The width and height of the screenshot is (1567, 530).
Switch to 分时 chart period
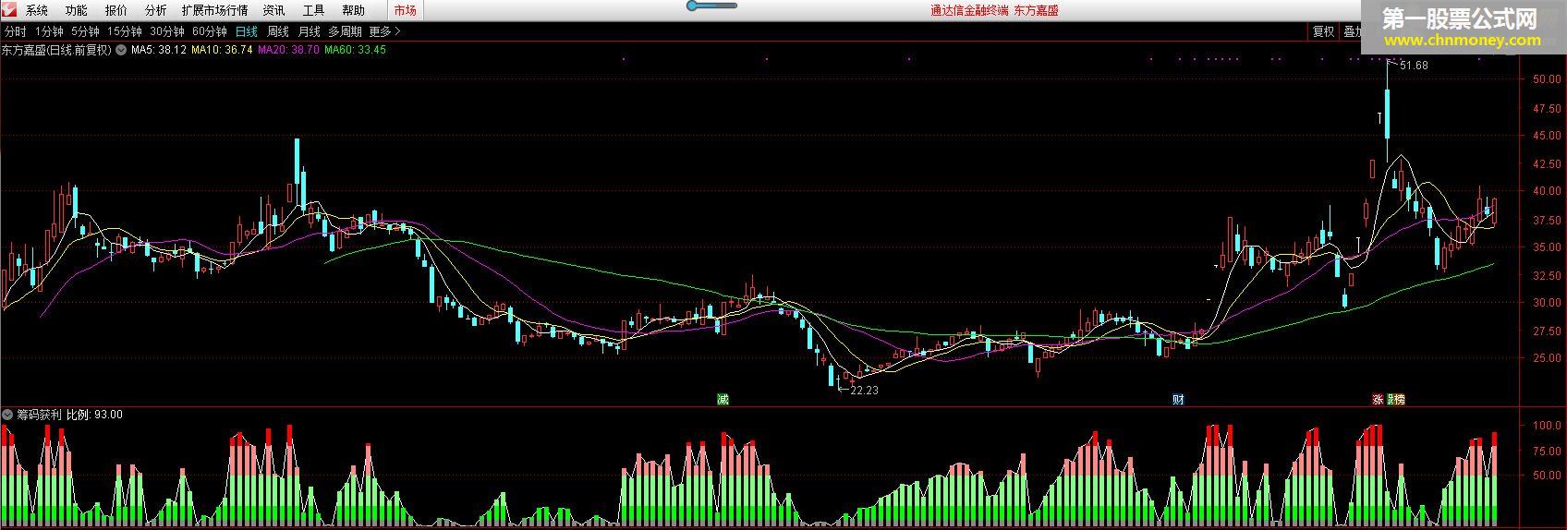(x=16, y=31)
